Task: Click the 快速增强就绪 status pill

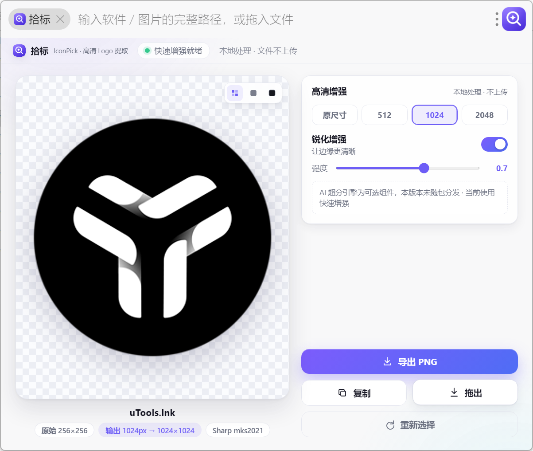Action: click(x=174, y=51)
